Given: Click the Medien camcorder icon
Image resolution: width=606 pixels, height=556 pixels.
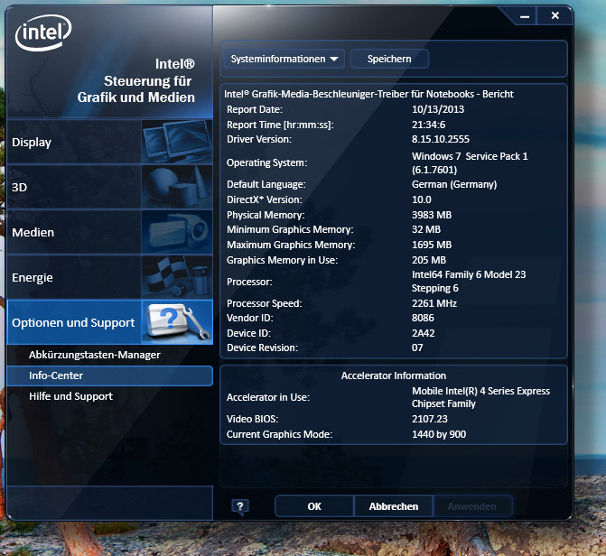Looking at the screenshot, I should 177,232.
